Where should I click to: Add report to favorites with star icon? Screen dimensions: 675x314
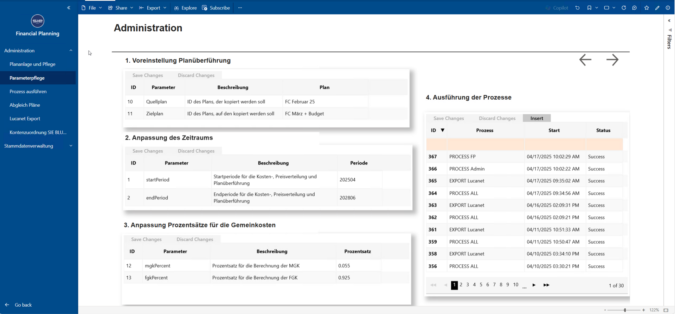(647, 8)
